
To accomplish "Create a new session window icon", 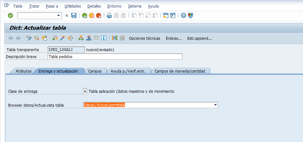I will pos(166,15).
